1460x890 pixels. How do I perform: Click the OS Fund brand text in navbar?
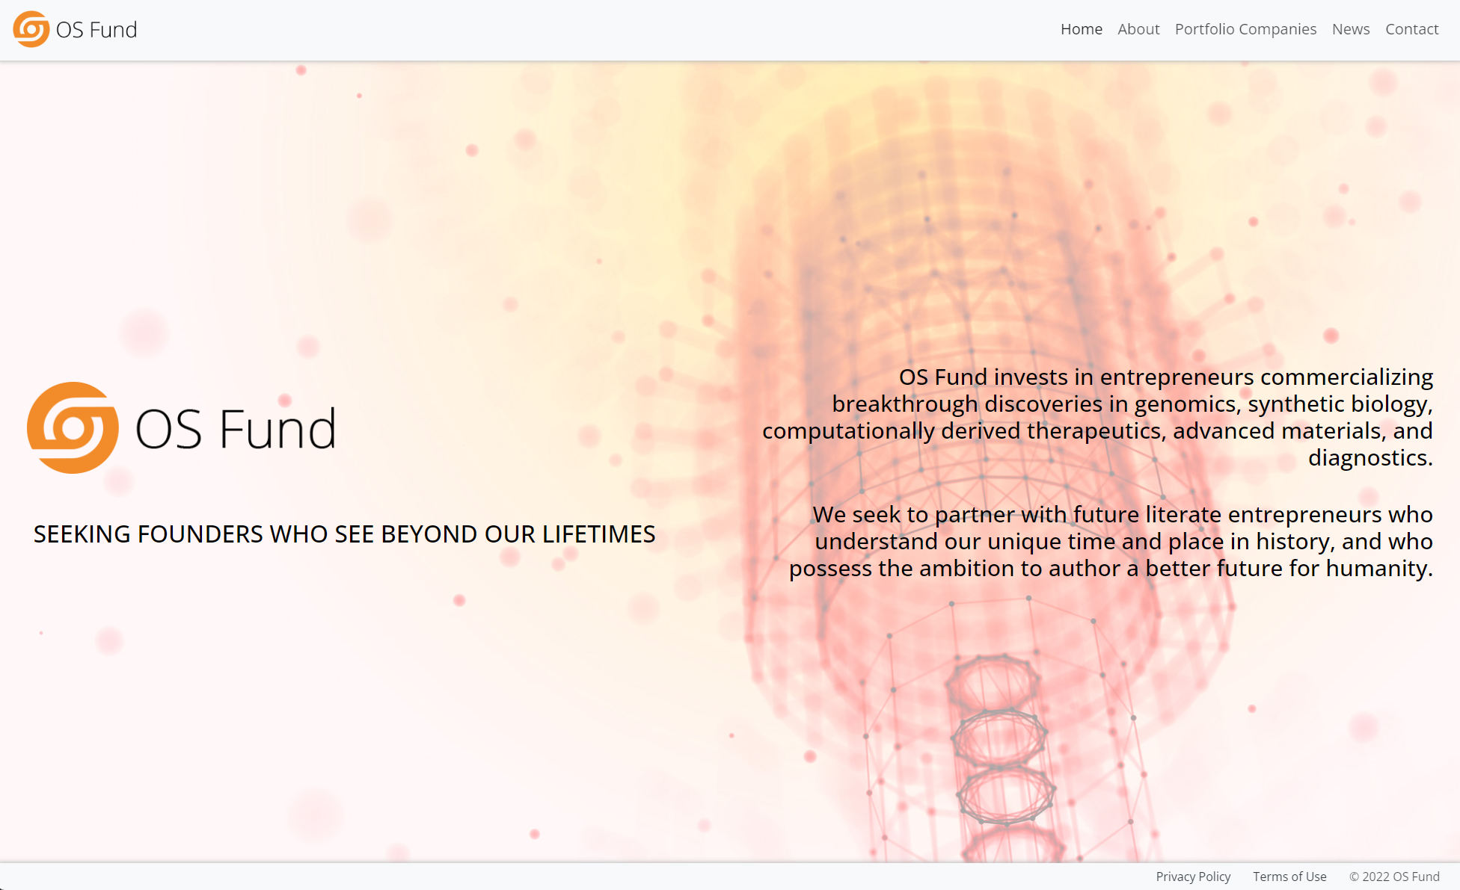96,29
